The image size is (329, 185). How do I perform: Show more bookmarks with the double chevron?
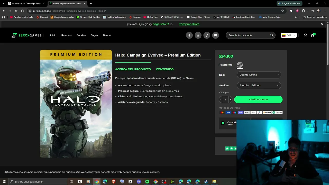pos(296,17)
